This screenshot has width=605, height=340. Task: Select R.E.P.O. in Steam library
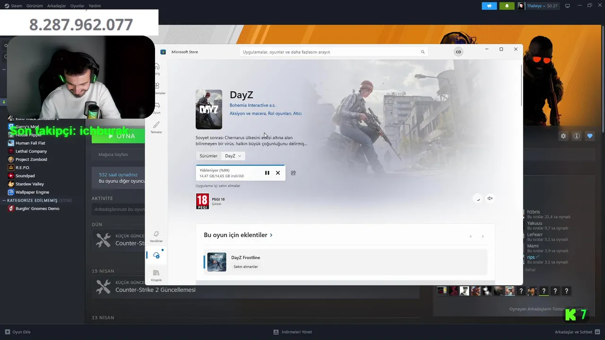coord(23,168)
